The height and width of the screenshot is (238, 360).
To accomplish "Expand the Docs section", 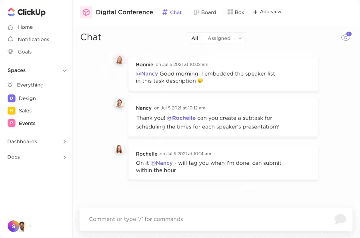I will coord(64,157).
